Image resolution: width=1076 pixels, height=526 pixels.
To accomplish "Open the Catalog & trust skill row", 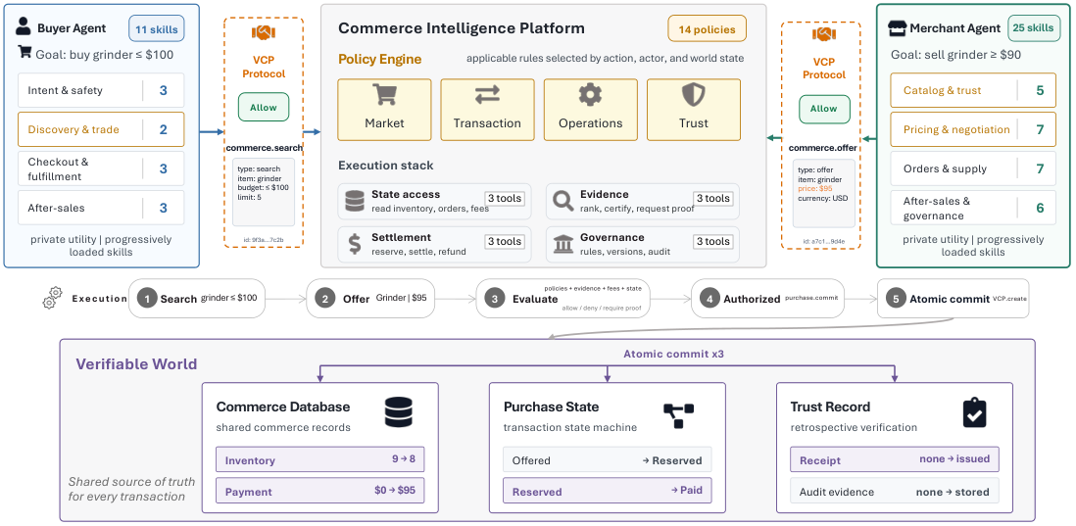I will 973,90.
